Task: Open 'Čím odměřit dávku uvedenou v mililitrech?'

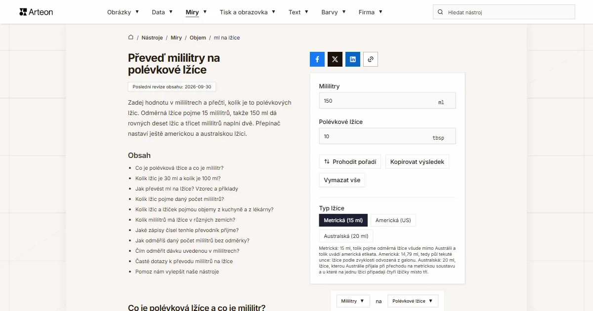Action: [187, 251]
